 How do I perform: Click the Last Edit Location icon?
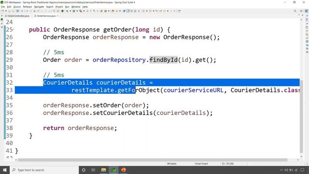pos(156,11)
